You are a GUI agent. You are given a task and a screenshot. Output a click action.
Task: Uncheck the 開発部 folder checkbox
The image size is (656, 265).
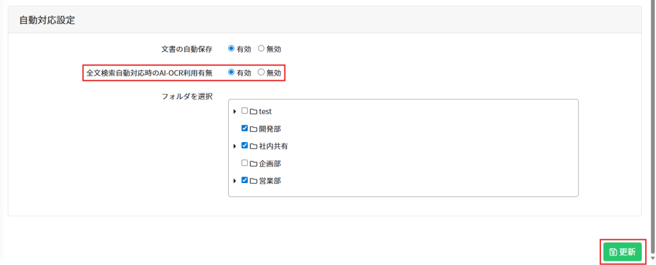point(245,128)
